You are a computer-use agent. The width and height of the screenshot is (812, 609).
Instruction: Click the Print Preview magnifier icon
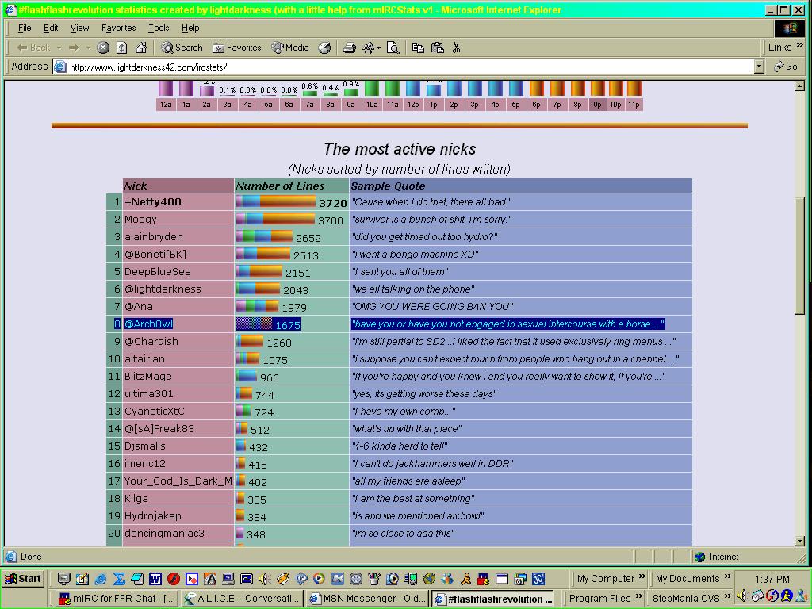pyautogui.click(x=393, y=48)
